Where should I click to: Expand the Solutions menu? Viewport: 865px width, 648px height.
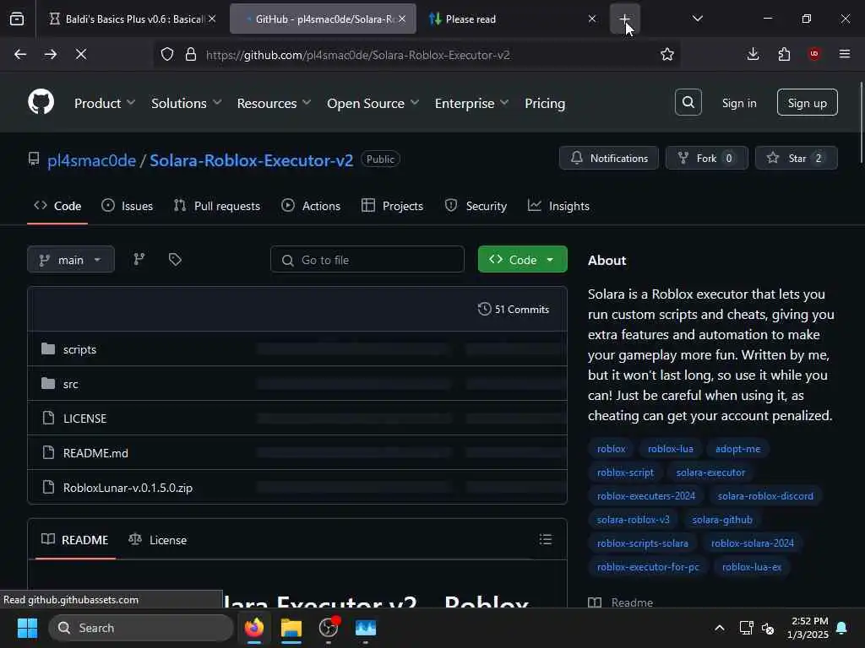click(x=186, y=103)
